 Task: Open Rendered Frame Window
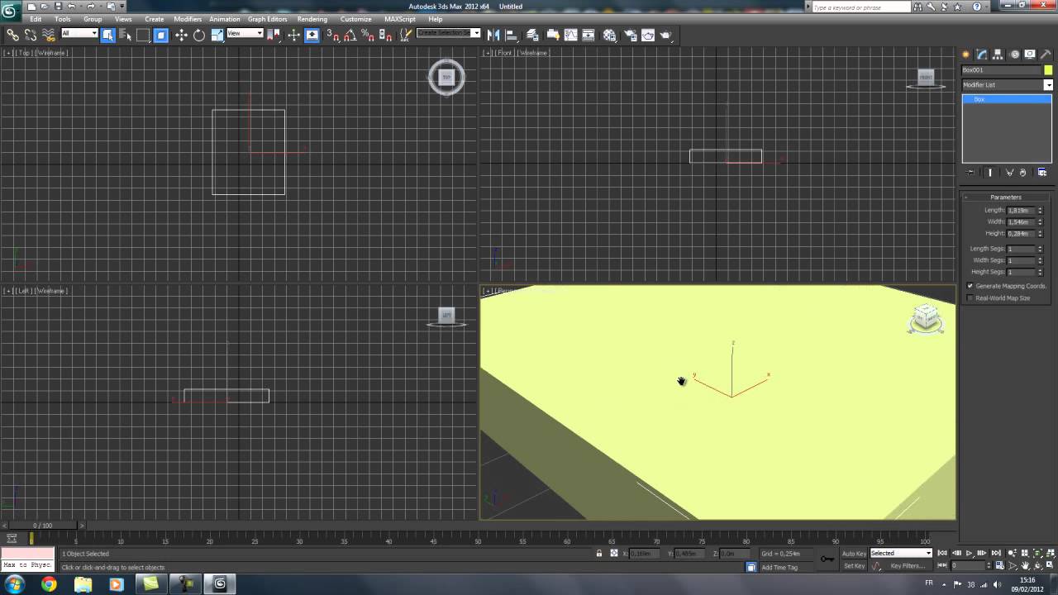(648, 35)
